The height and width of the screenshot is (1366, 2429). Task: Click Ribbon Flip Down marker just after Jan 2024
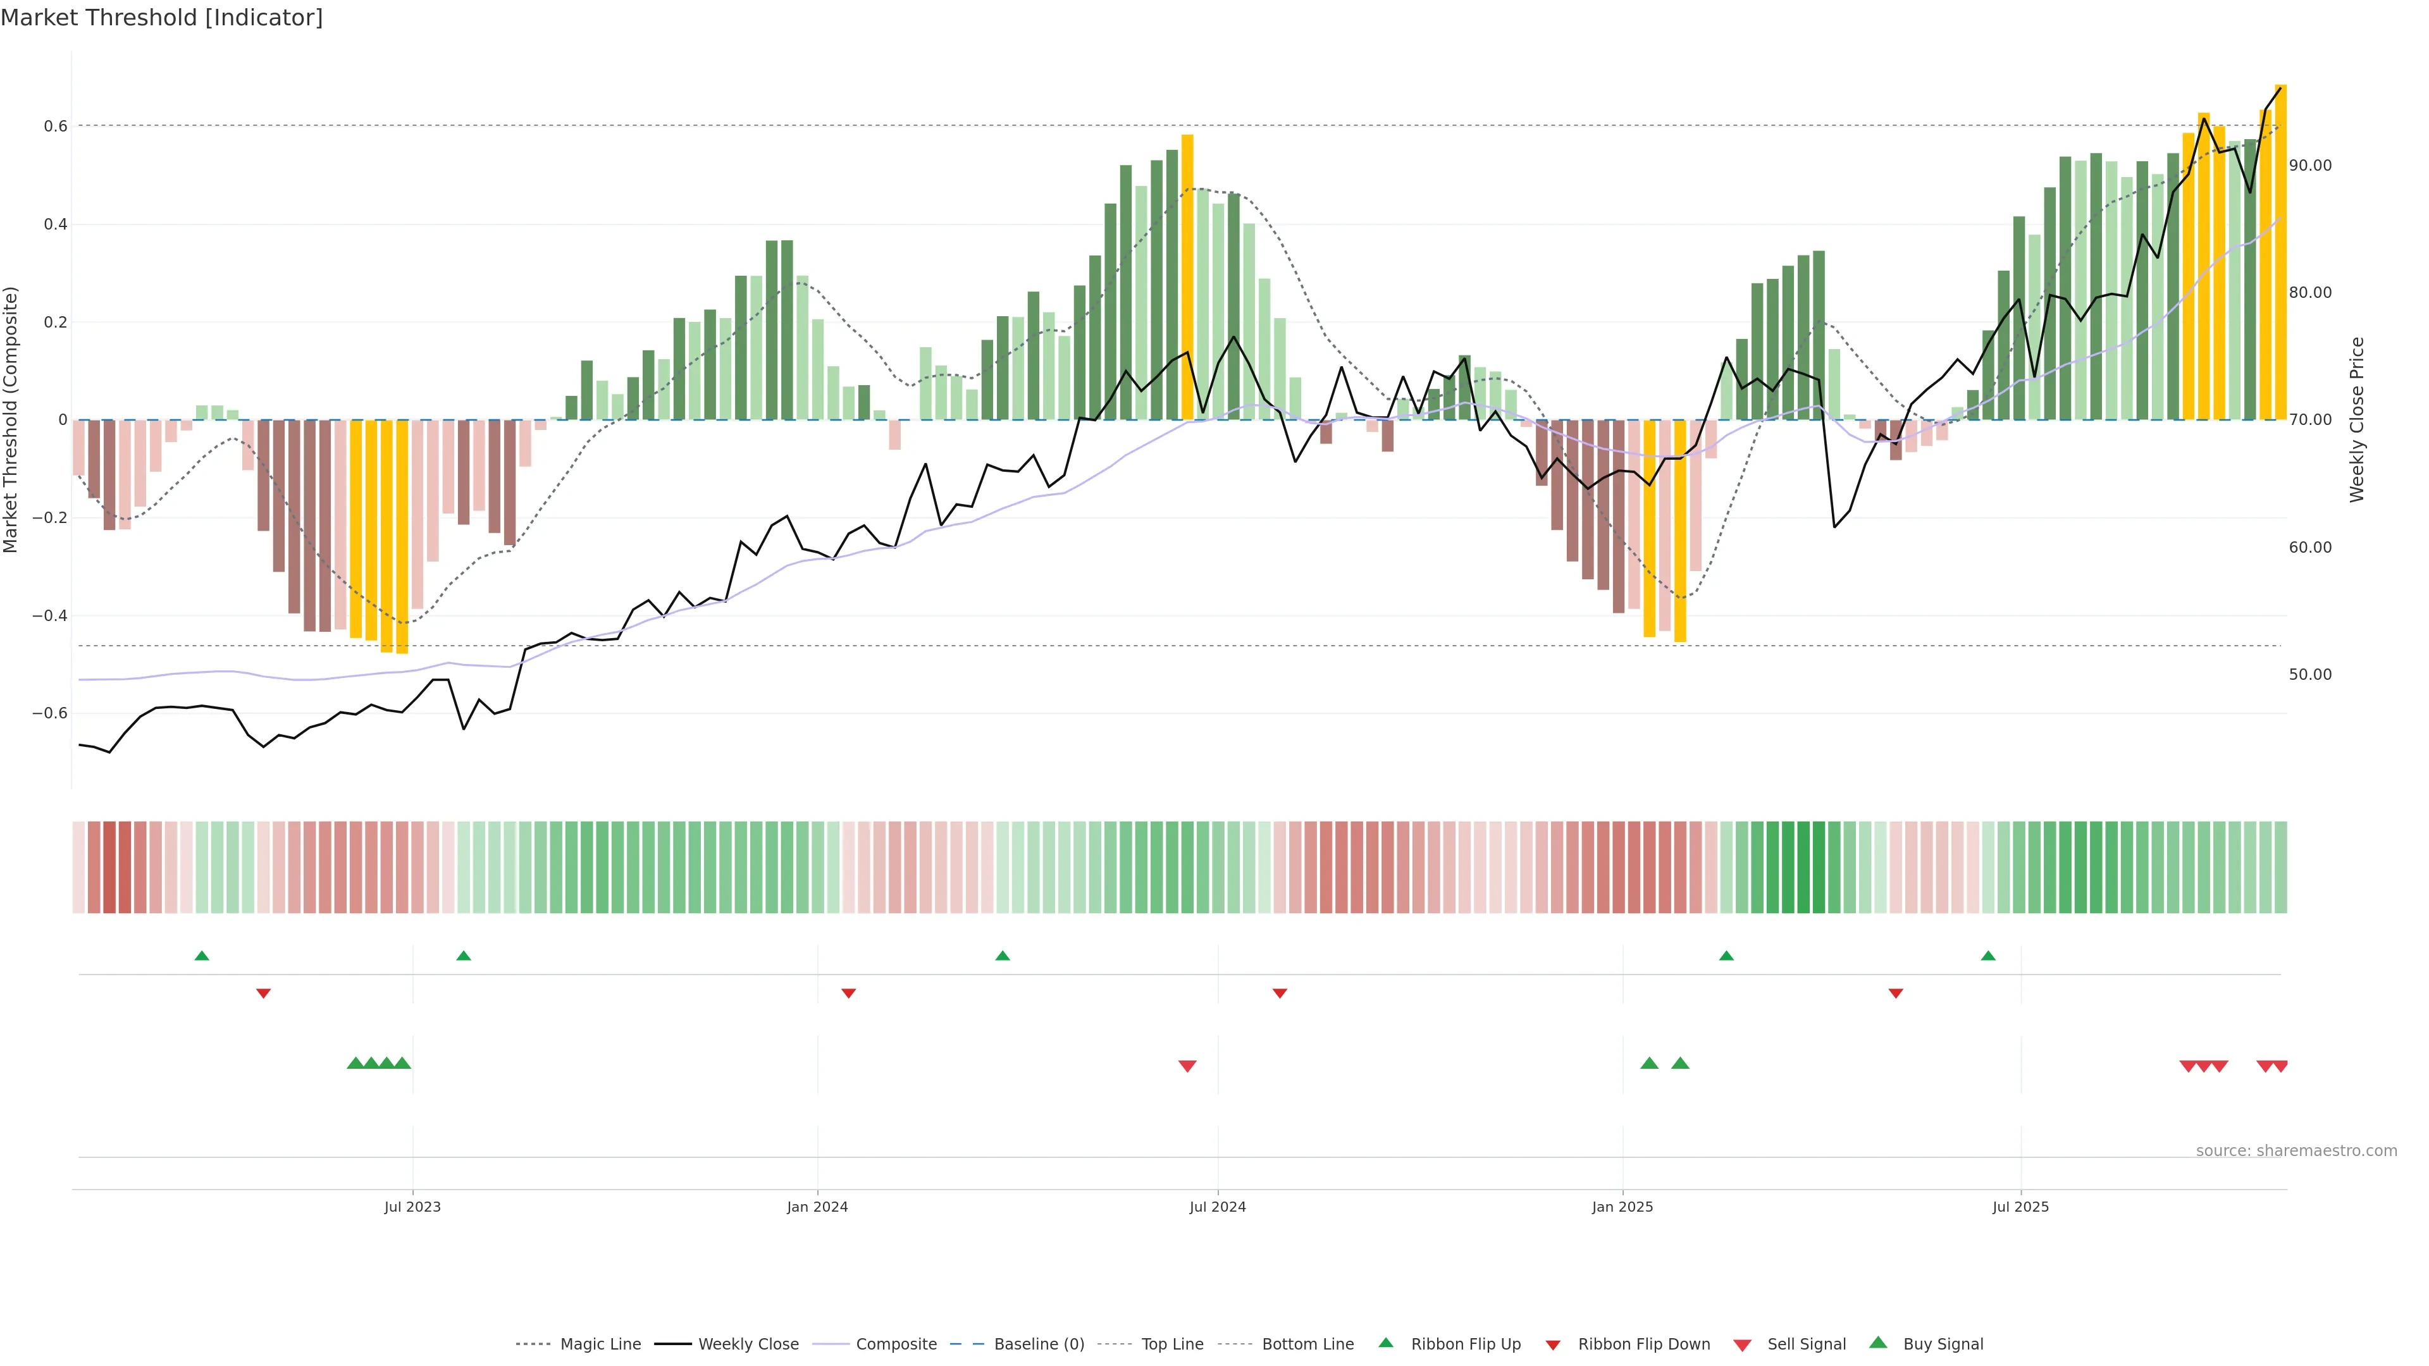tap(849, 994)
